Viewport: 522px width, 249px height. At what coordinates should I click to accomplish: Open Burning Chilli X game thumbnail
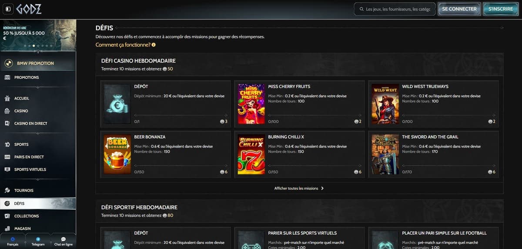251,155
